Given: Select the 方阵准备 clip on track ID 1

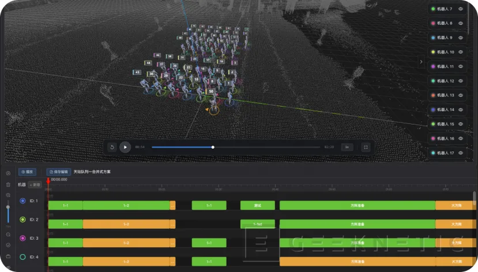Looking at the screenshot, I should pos(357,206).
